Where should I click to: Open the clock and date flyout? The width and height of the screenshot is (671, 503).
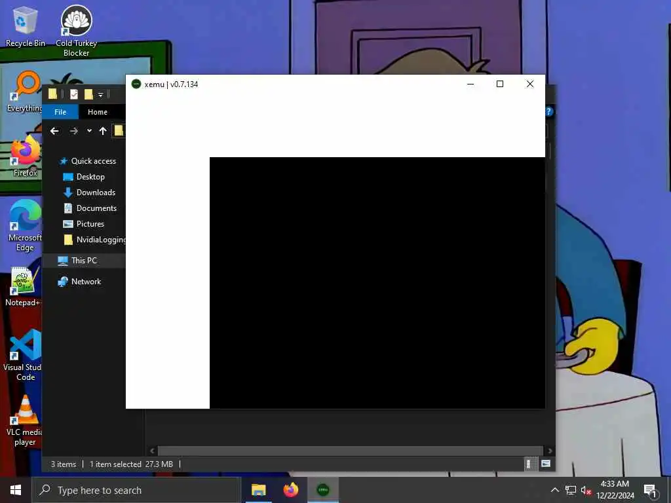pos(615,490)
